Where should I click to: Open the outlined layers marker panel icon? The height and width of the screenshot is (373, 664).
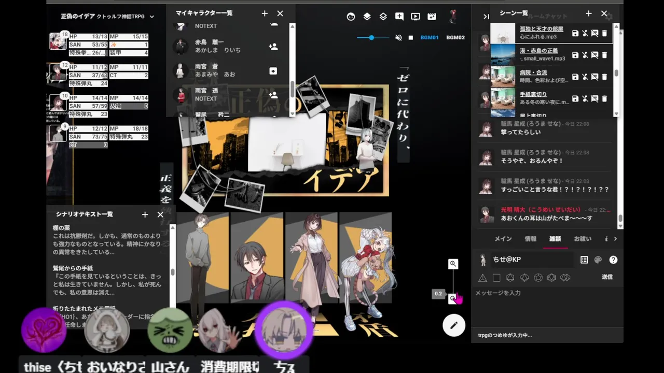(x=383, y=17)
